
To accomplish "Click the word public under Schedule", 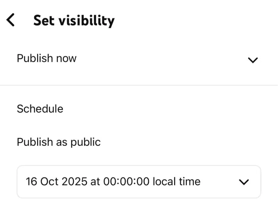I will tap(86, 142).
